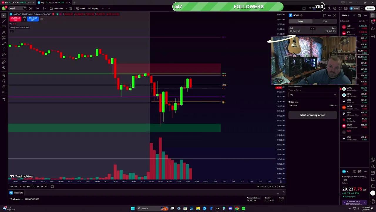Click the NQ1! symbol search field
This screenshot has height=212, width=376.
click(18, 8)
